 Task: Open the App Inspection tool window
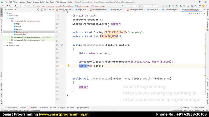[83, 108]
